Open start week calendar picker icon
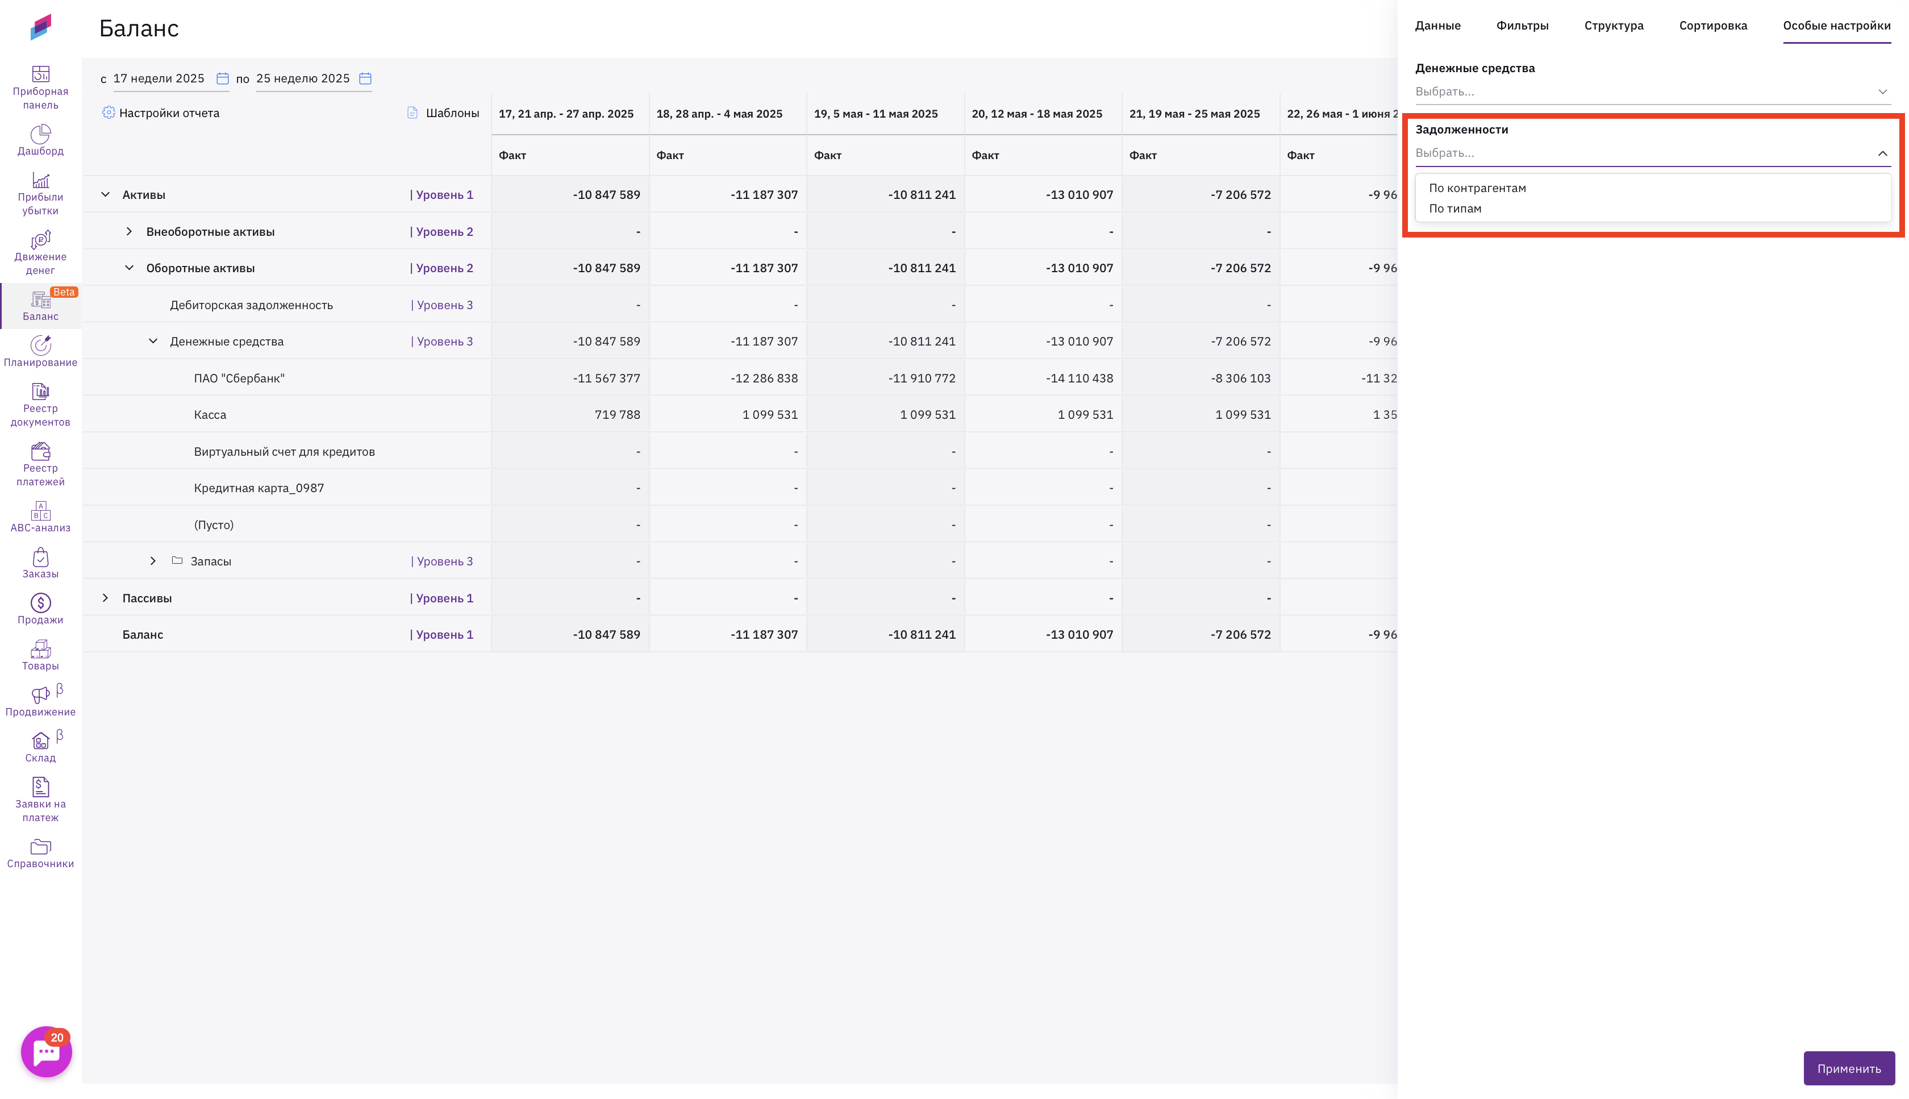The image size is (1909, 1099). (223, 78)
